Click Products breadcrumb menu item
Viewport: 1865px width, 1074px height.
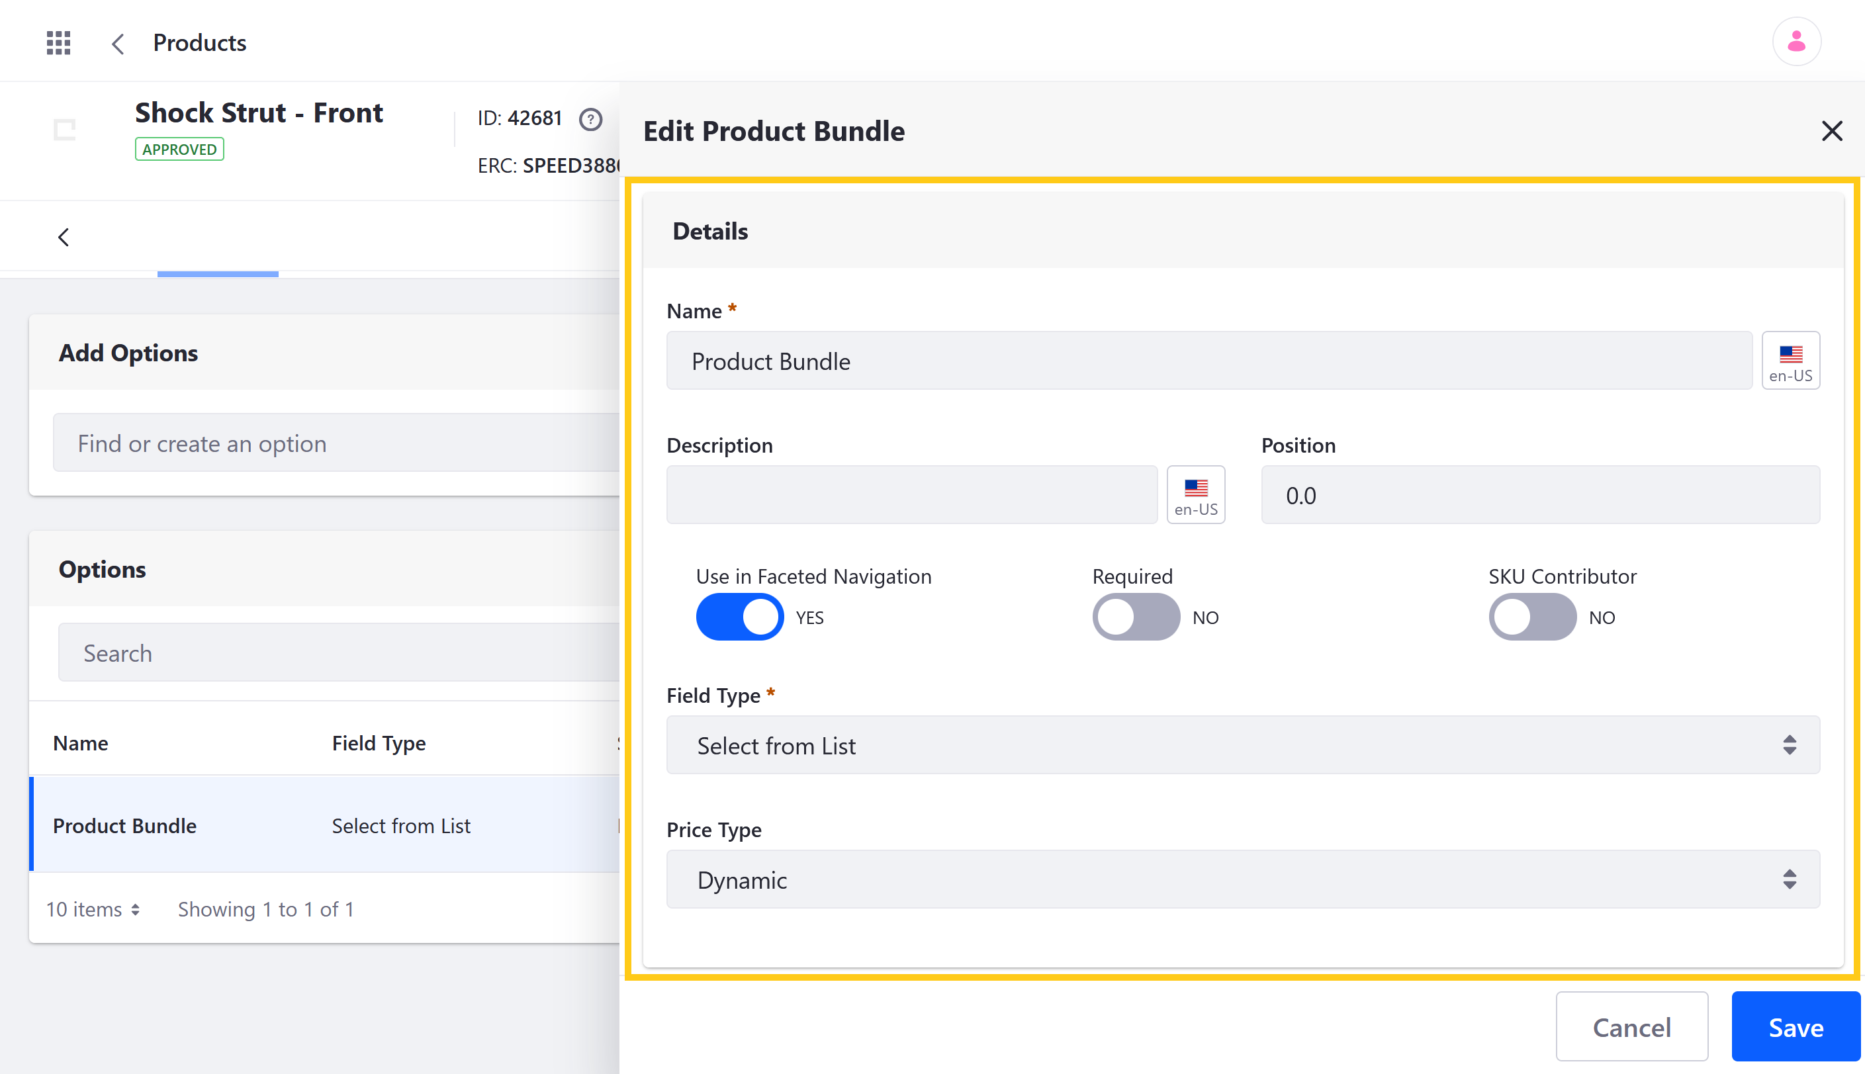(x=199, y=42)
